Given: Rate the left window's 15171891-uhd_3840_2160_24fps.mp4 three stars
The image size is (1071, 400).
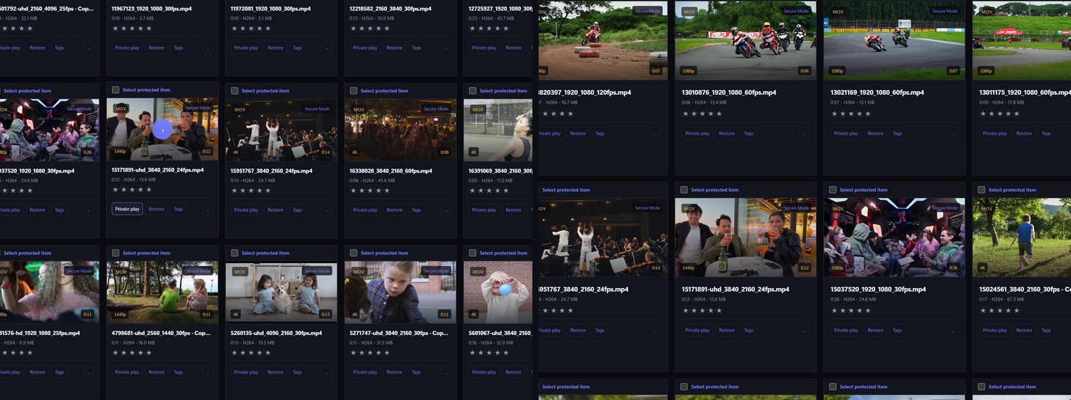Looking at the screenshot, I should click(x=132, y=189).
